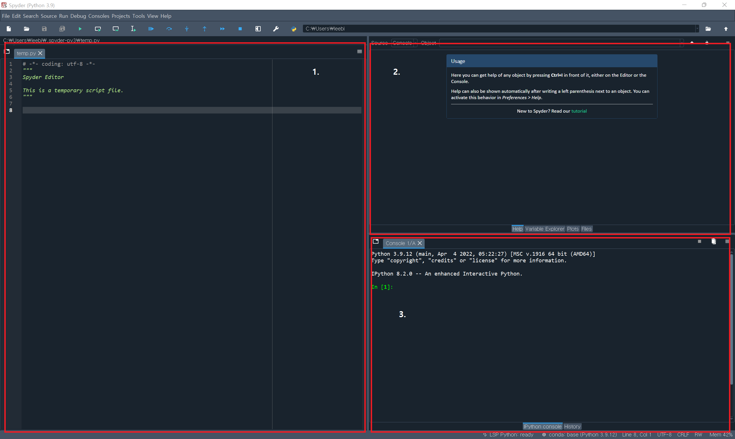Expand the working directory path dropdown
Image resolution: width=735 pixels, height=439 pixels.
pos(697,29)
